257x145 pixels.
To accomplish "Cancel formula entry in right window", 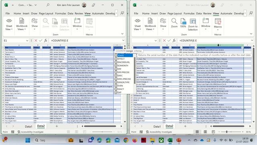I will [164, 40].
